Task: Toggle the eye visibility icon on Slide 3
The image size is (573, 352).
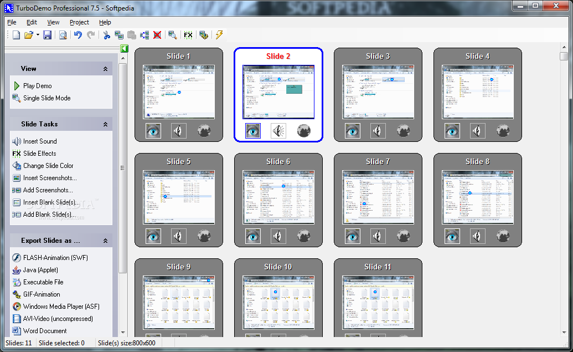Action: tap(352, 131)
